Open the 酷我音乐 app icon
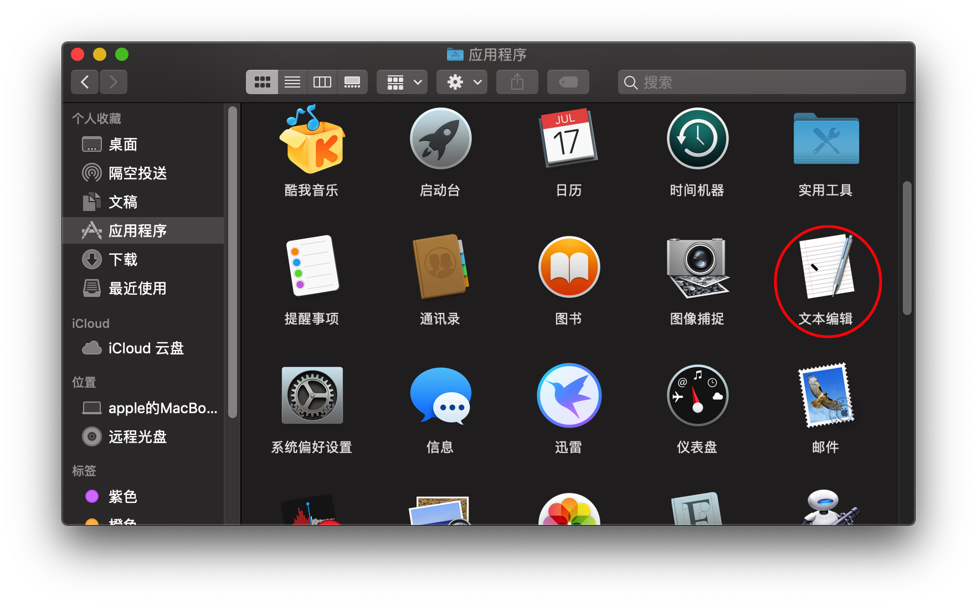977x607 pixels. click(x=312, y=140)
